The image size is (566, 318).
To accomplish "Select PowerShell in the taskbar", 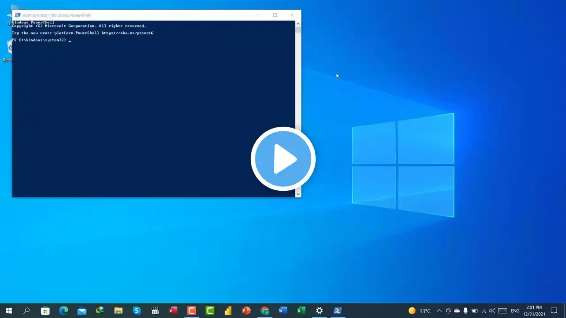I will (337, 310).
